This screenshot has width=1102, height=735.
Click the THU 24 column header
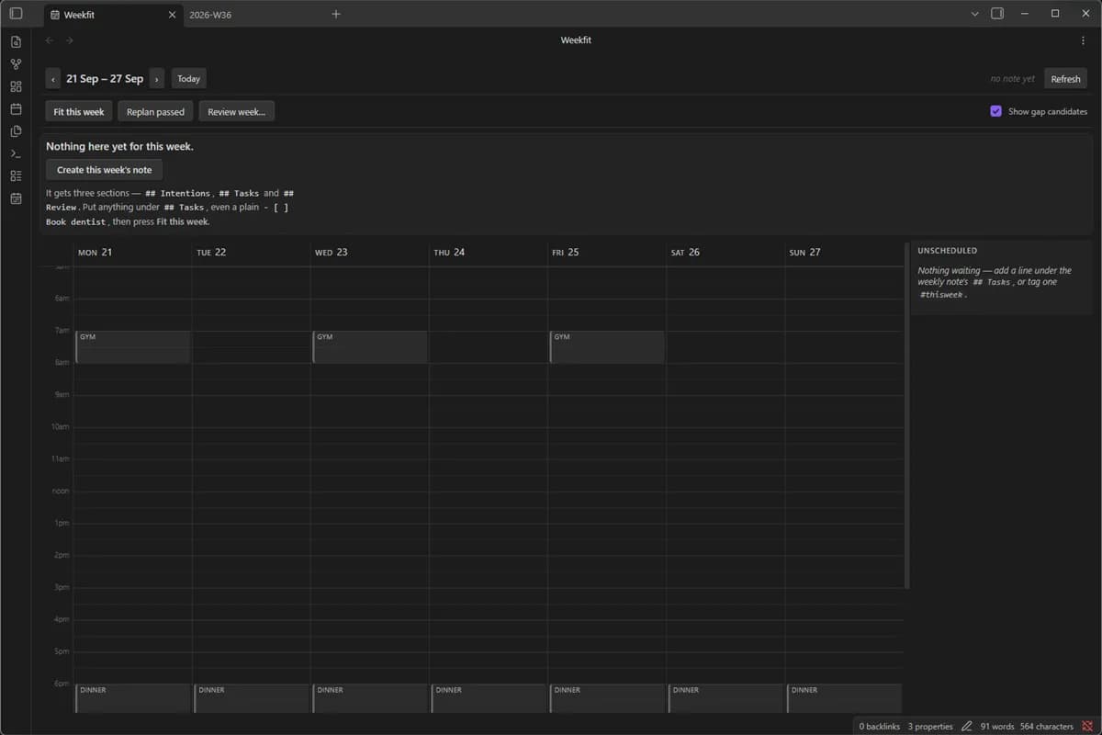488,253
